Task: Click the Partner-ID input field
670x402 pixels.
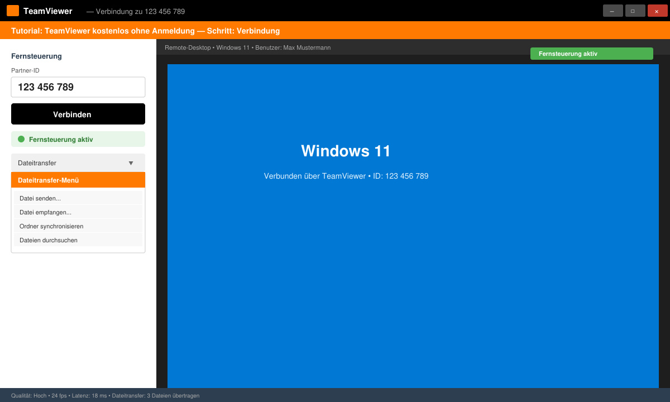Action: [x=78, y=87]
